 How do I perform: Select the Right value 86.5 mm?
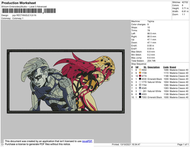(152, 37)
